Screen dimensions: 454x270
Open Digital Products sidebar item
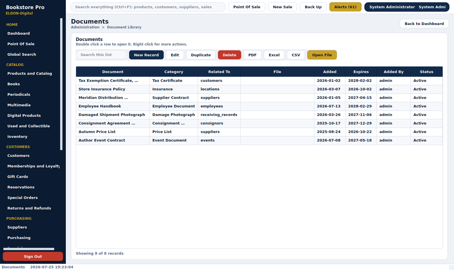point(24,115)
